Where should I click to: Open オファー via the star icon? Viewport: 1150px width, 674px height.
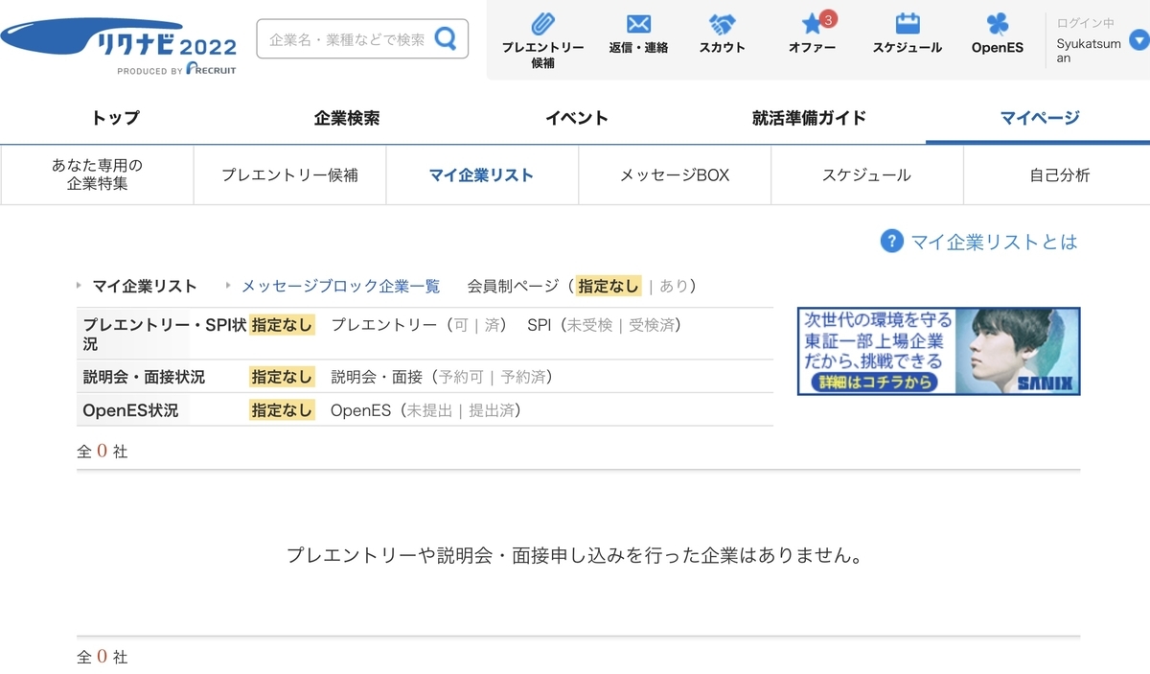coord(810,25)
